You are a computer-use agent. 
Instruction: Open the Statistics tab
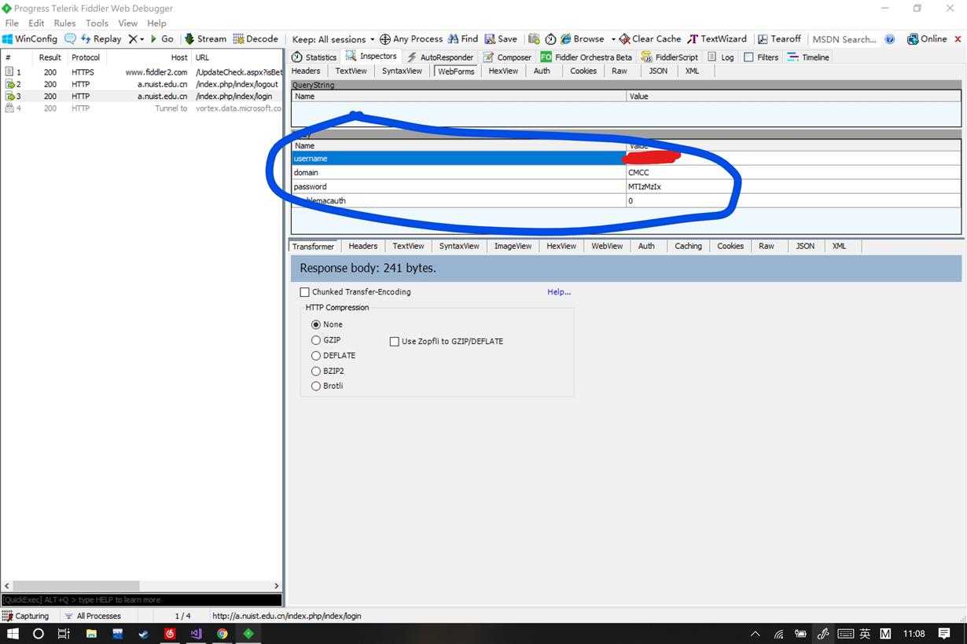click(314, 57)
